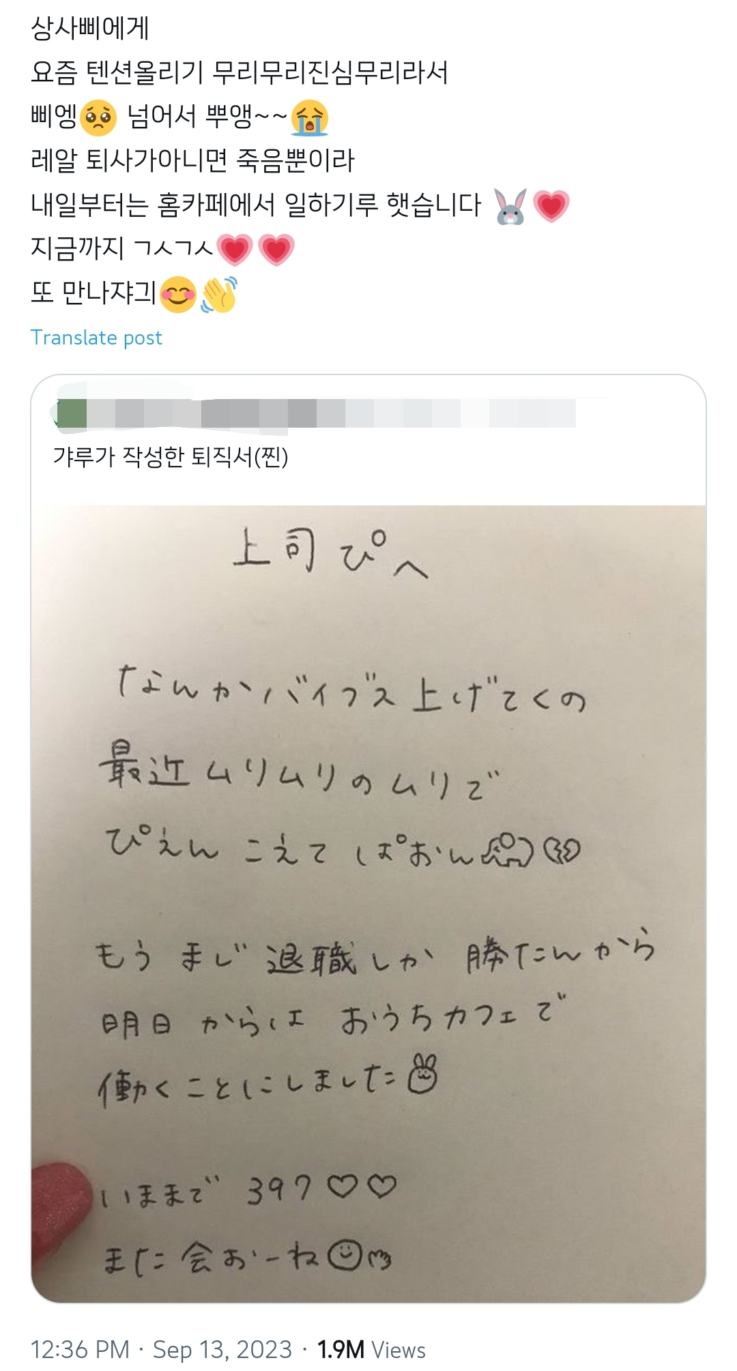Click the gray rabbit face emoji

[x=510, y=206]
